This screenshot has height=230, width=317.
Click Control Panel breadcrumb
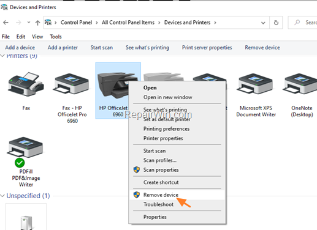(76, 23)
